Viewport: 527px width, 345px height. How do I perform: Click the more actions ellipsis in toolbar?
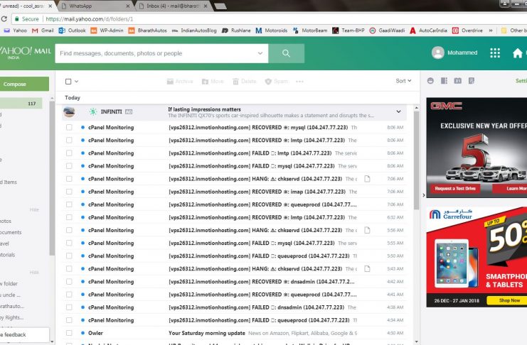299,82
